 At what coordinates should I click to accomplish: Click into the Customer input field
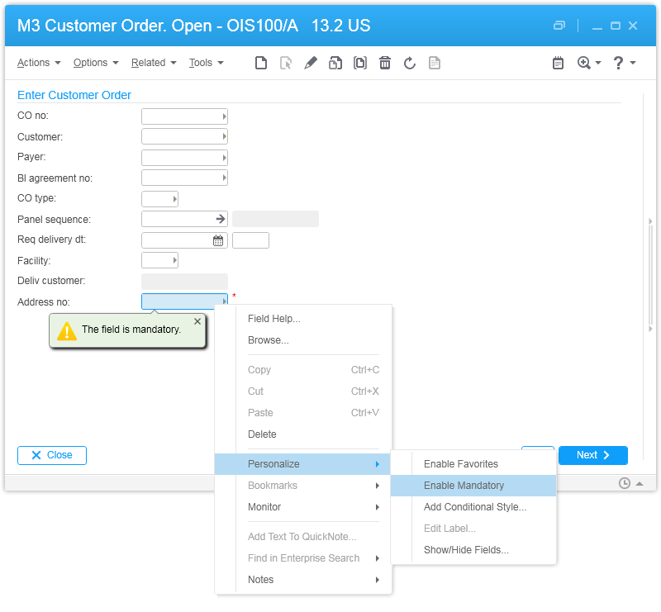(181, 137)
